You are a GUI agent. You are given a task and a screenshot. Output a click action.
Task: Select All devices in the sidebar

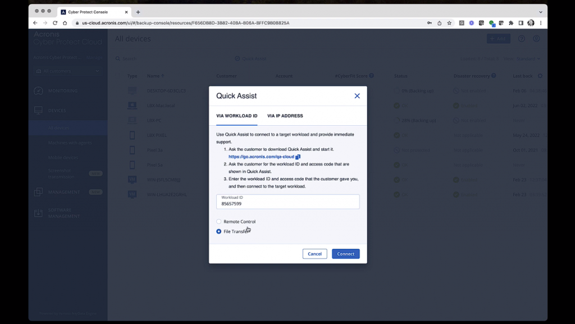click(x=68, y=128)
